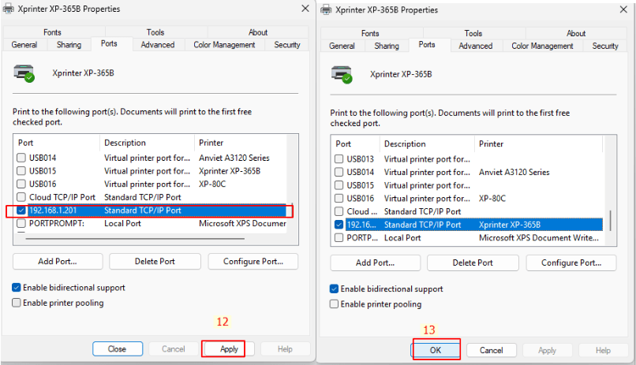The image size is (636, 365).
Task: Check the USB016 port in the left dialog
Action: (x=21, y=184)
